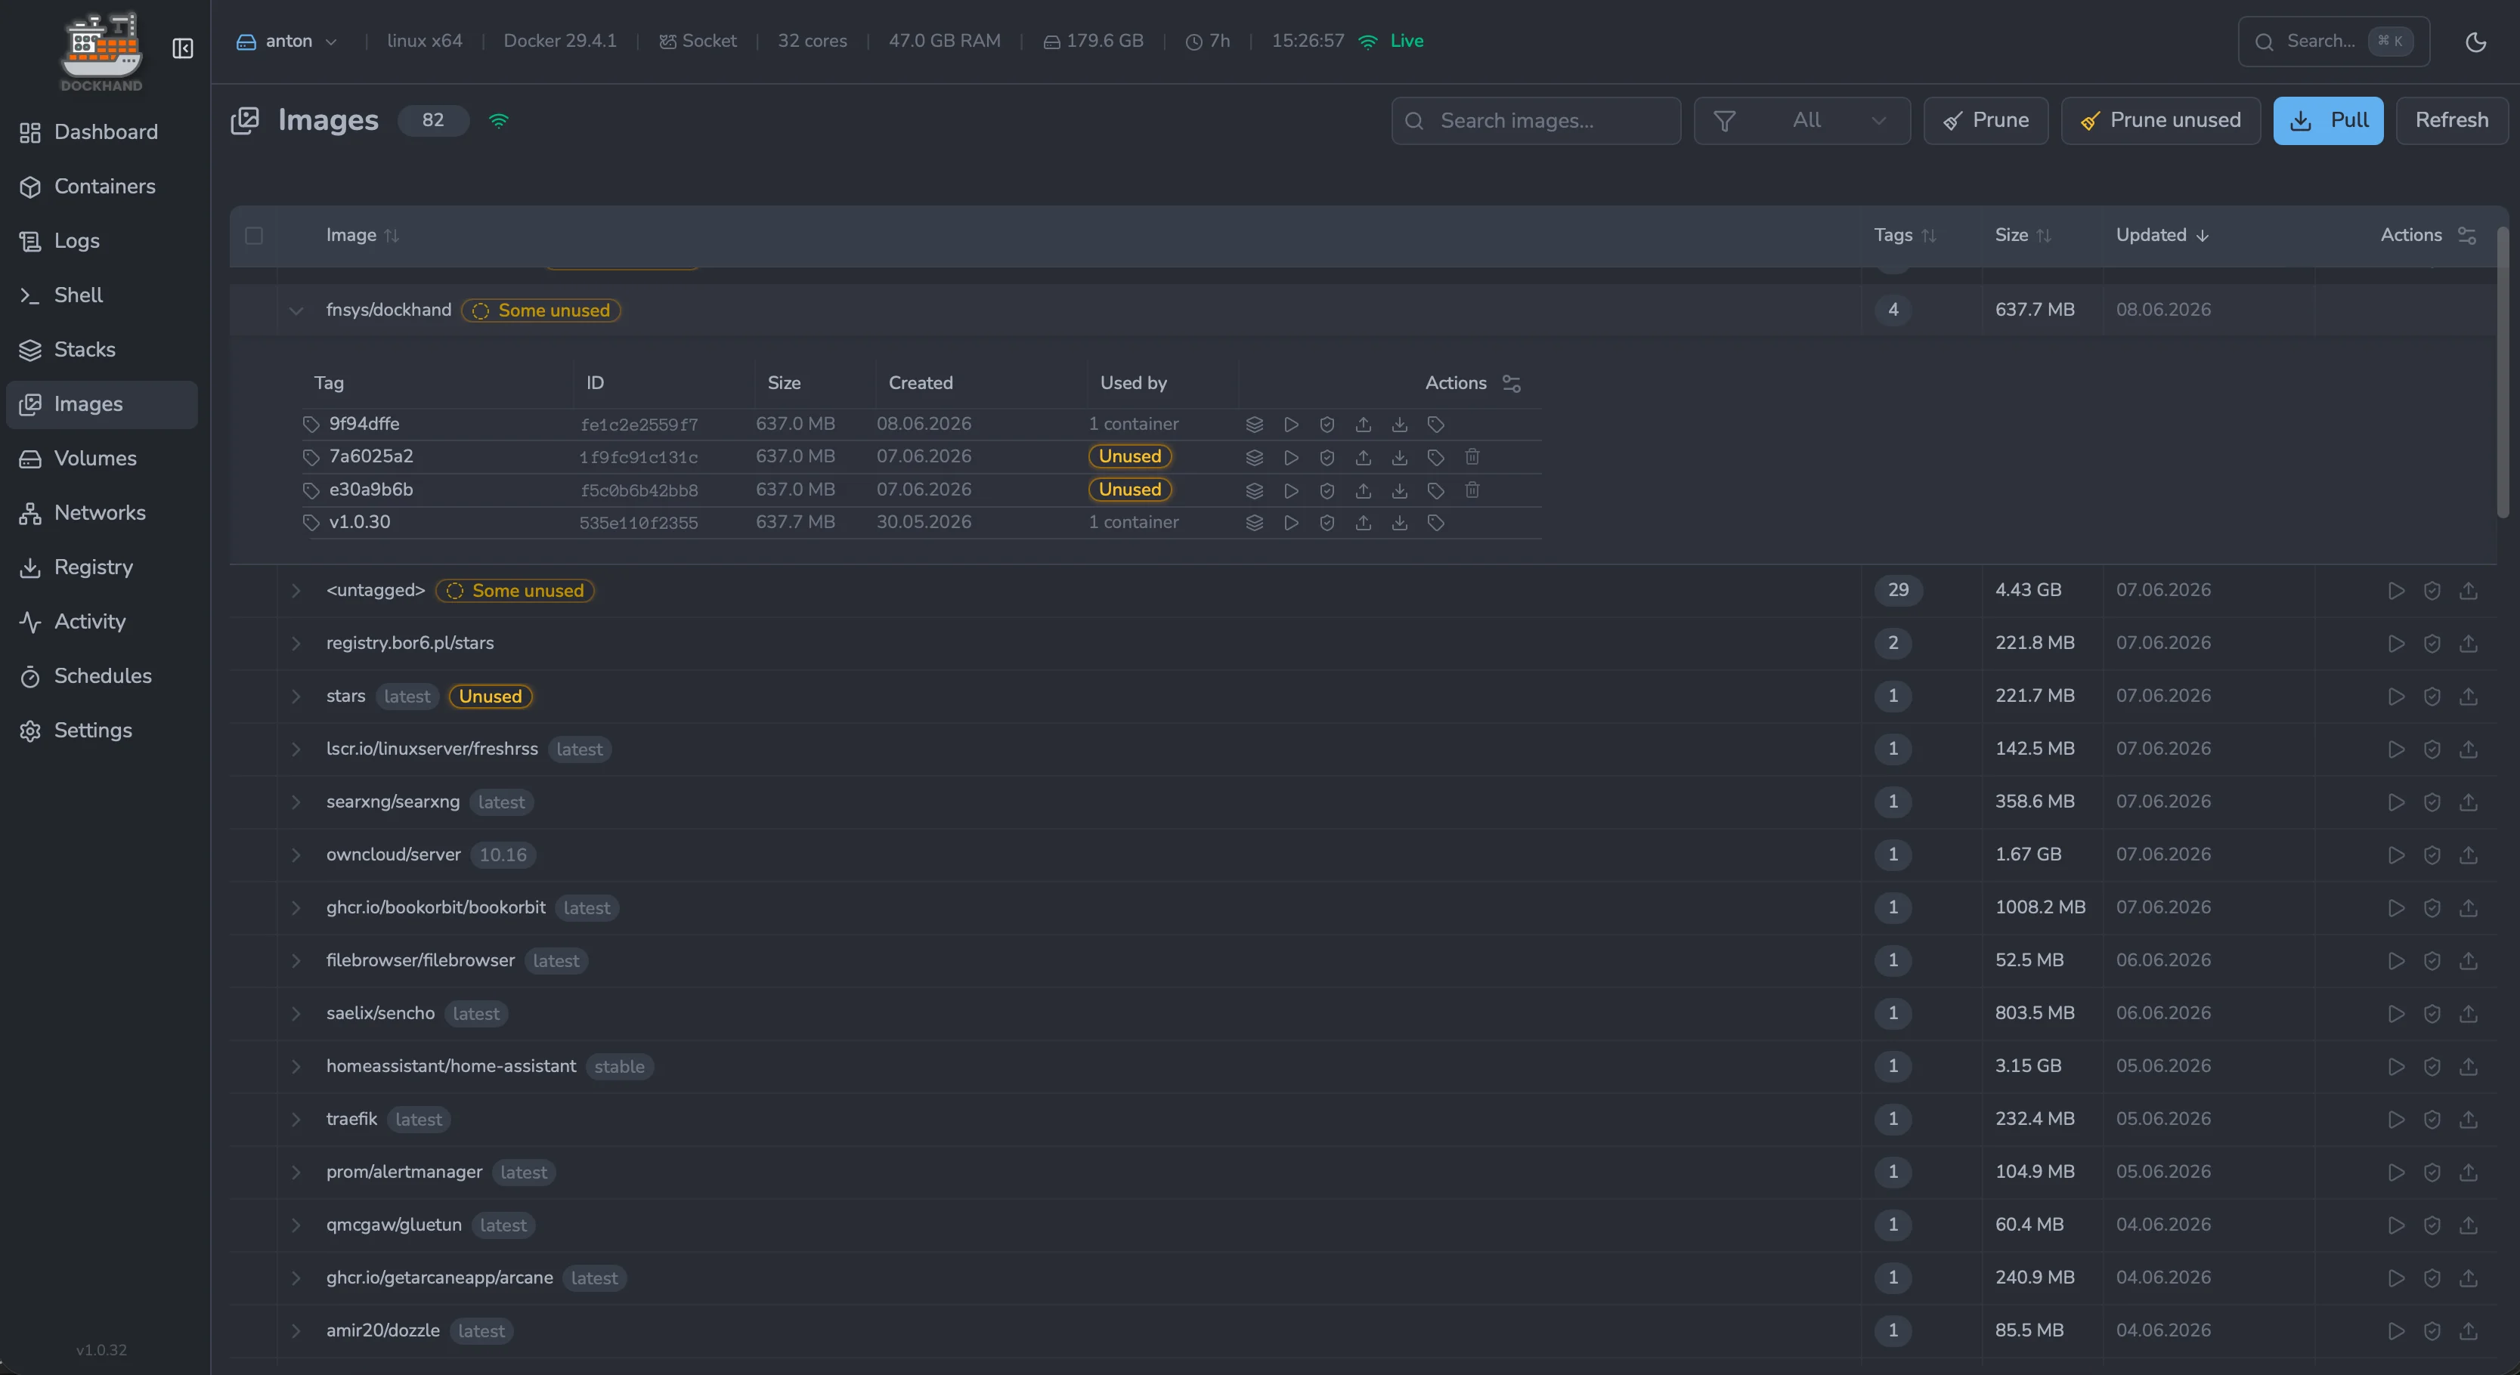The width and height of the screenshot is (2520, 1375).
Task: Click the images table vertical scrollbar
Action: pos(2503,372)
